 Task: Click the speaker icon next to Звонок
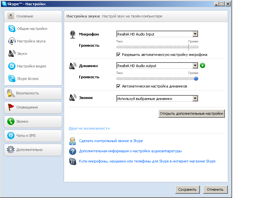[73, 98]
